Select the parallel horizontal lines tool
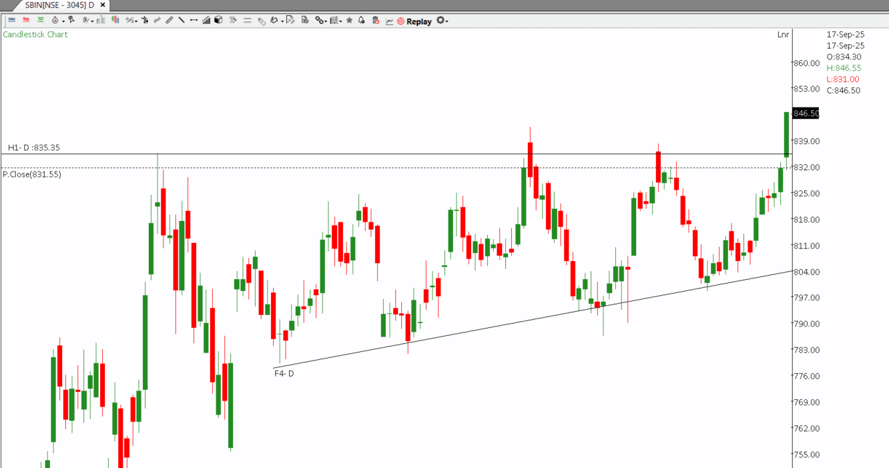Image resolution: width=889 pixels, height=468 pixels. pos(248,21)
